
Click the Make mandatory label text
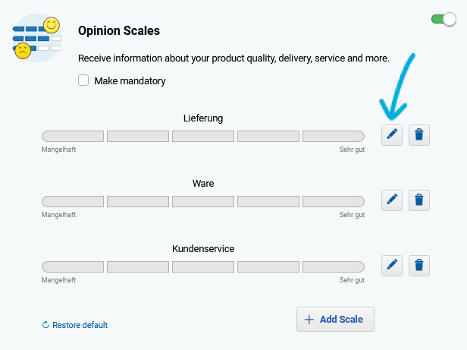pyautogui.click(x=130, y=81)
